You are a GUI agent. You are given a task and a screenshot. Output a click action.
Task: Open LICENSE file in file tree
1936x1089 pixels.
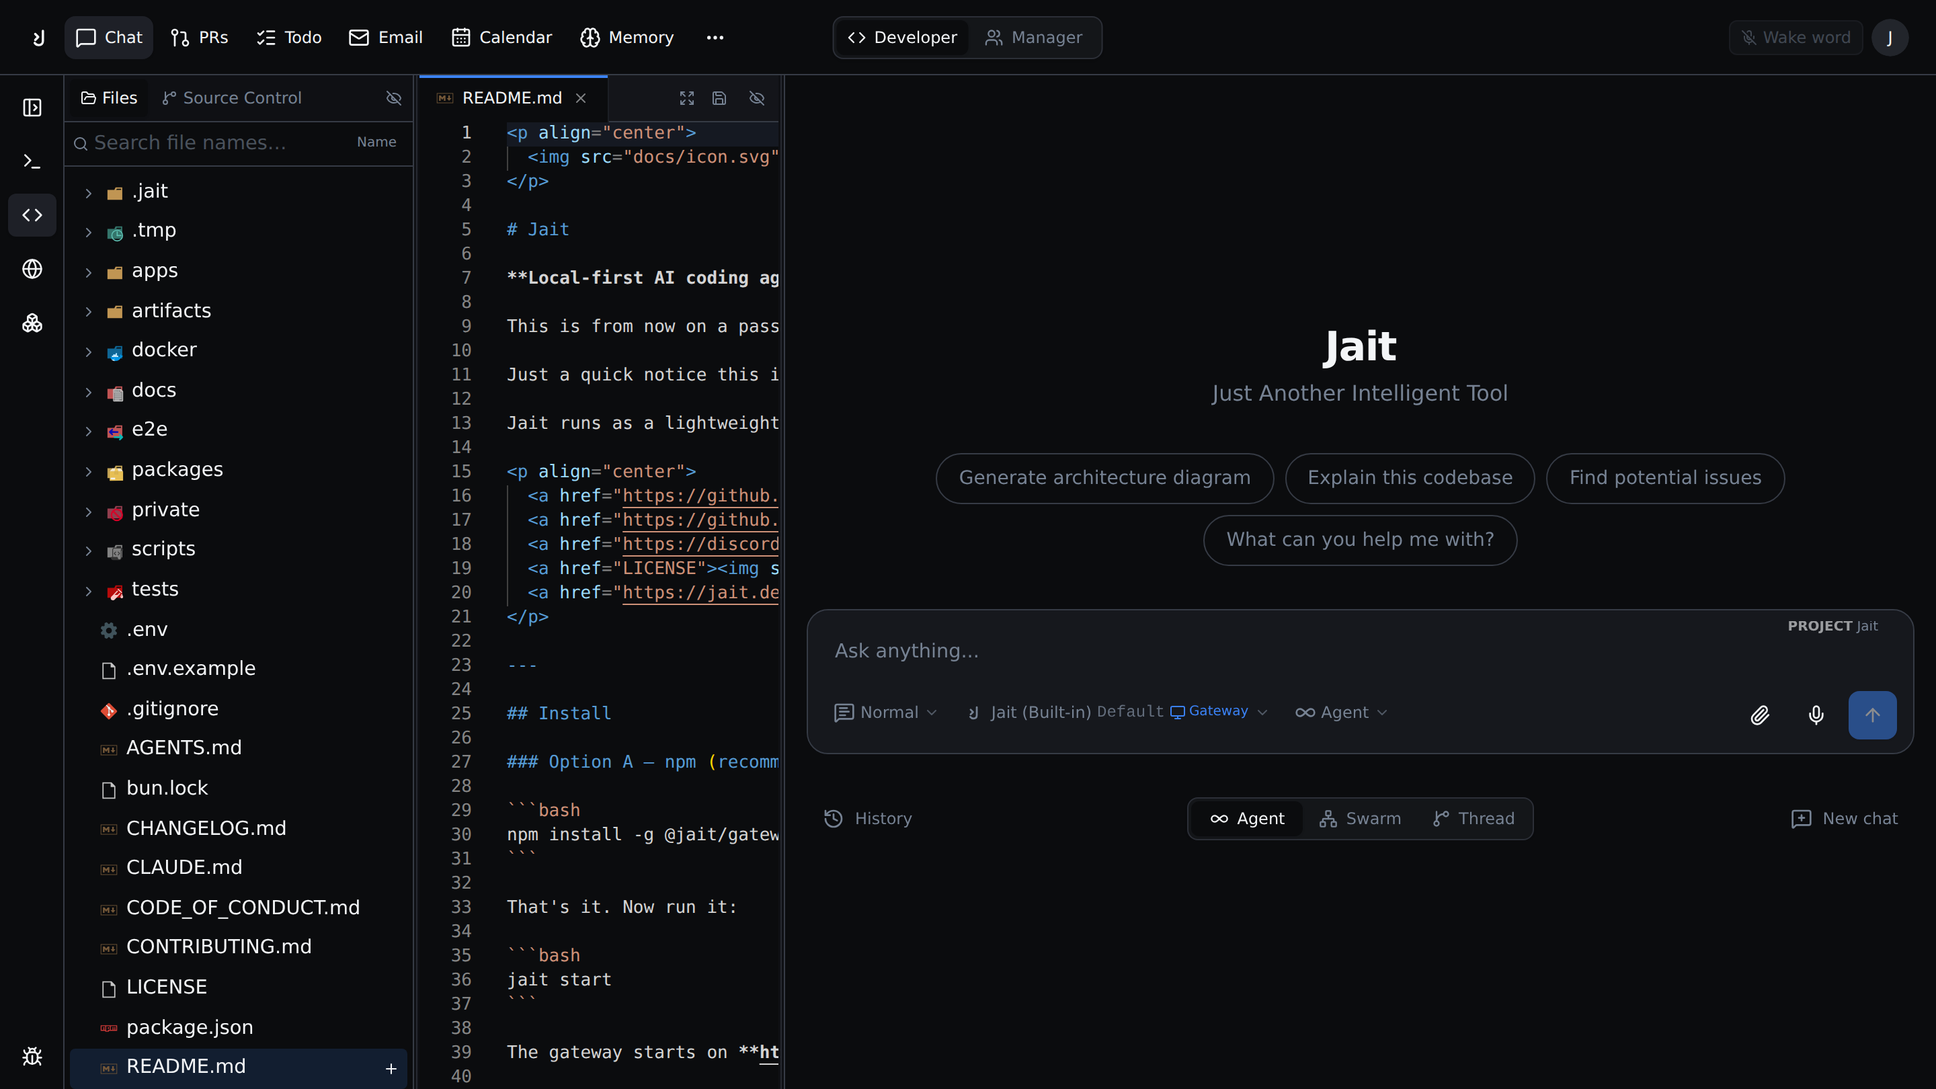pos(238,987)
